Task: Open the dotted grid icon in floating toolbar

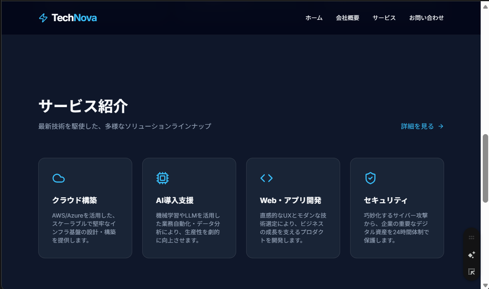Action: pos(472,238)
